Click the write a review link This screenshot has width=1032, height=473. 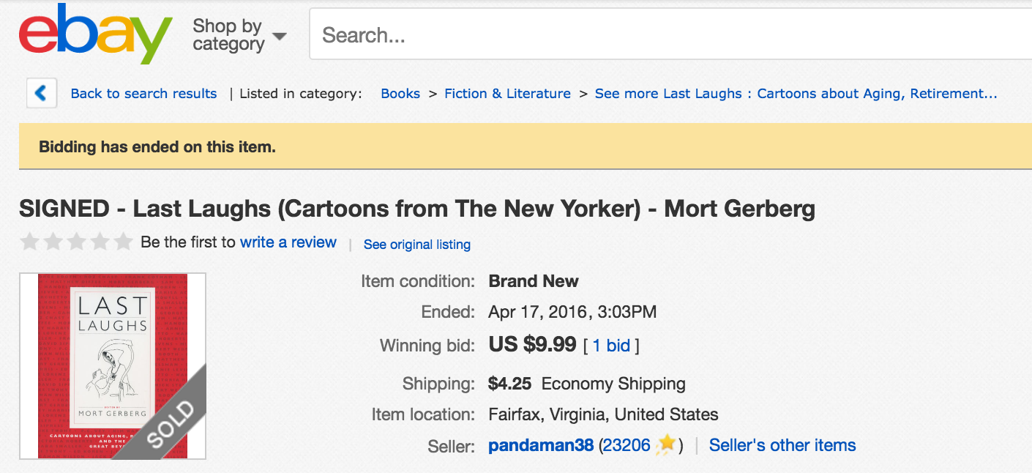pos(288,242)
